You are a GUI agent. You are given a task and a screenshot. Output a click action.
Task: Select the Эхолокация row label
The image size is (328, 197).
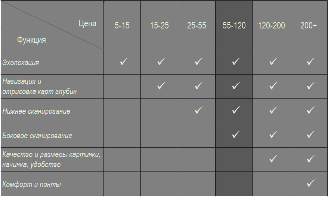pos(21,63)
